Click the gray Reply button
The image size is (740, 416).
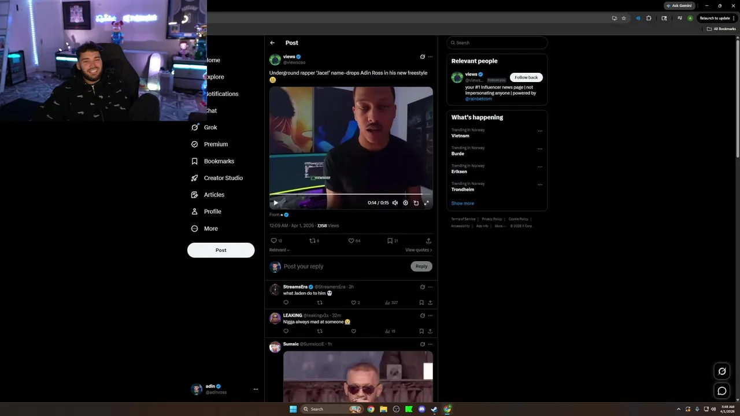[421, 266]
